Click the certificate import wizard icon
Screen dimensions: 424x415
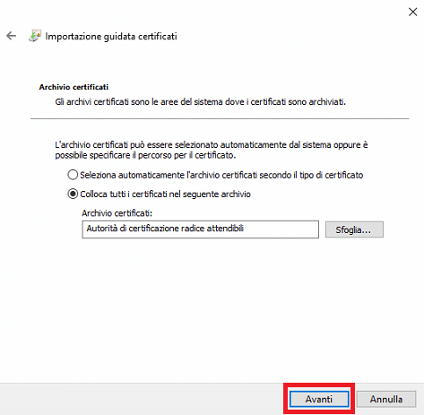click(x=35, y=36)
